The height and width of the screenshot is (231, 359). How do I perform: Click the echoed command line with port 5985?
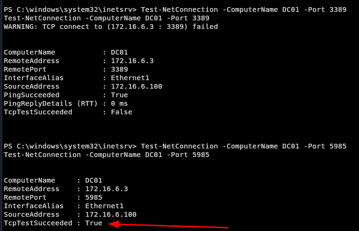click(107, 155)
